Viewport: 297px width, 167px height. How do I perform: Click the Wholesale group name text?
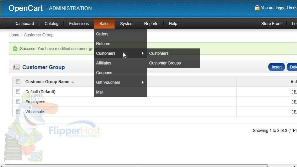click(x=35, y=112)
